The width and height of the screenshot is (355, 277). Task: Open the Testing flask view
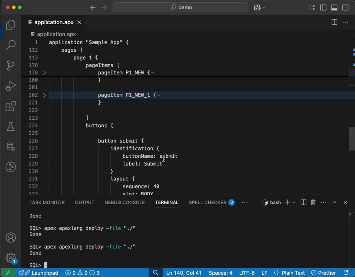point(11,127)
